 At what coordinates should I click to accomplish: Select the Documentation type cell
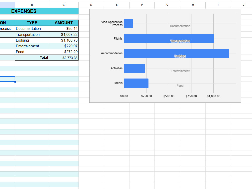point(32,29)
